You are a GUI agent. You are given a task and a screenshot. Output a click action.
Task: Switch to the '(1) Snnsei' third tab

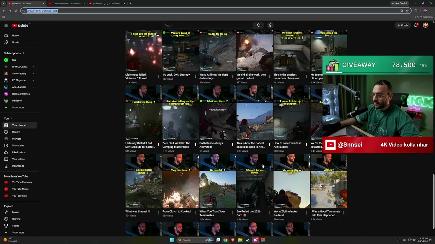click(107, 3)
